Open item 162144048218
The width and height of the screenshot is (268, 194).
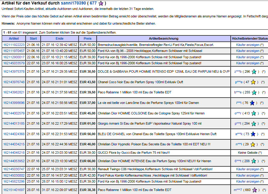click(x=14, y=153)
